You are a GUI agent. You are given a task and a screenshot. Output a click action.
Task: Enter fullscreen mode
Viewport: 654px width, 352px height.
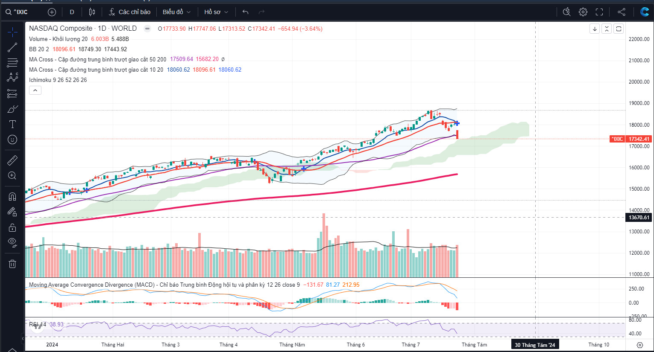[x=599, y=12]
